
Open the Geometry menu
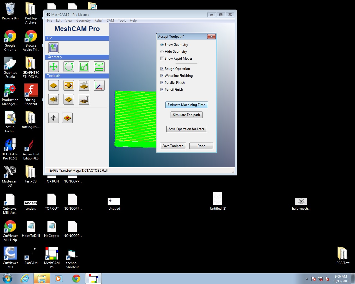pos(83,21)
